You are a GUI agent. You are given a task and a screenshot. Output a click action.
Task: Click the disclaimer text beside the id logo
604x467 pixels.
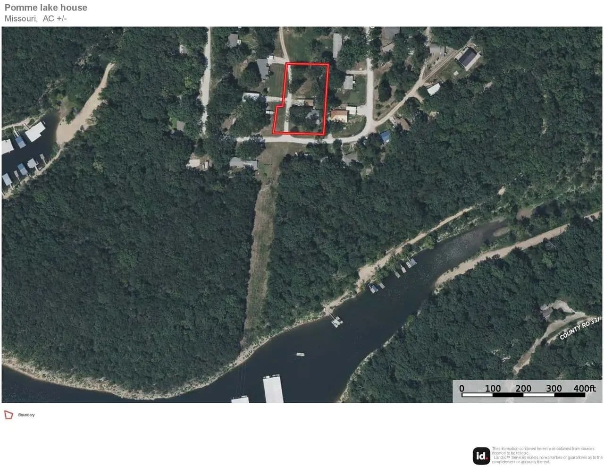547,455
